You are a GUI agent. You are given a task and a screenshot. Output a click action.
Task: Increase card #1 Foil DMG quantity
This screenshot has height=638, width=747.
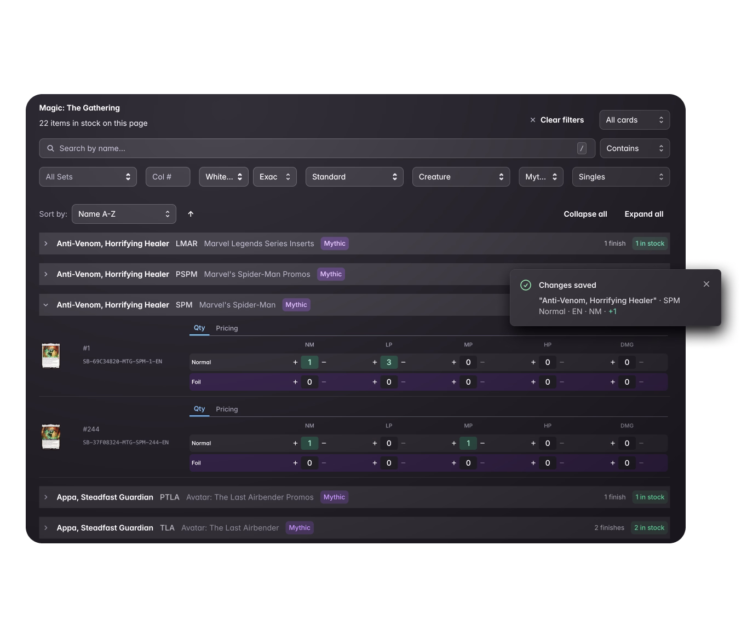pos(613,382)
